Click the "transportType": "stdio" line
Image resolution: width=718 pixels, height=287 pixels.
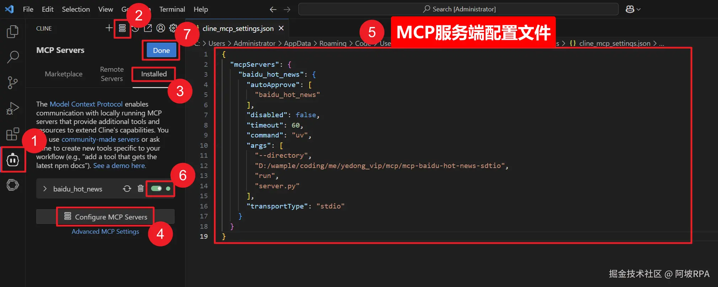pos(295,206)
